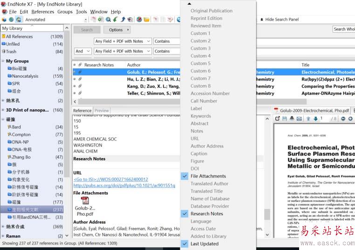Click the PDF page number field
Viewport: 355px width, 250px height.
tap(324, 119)
